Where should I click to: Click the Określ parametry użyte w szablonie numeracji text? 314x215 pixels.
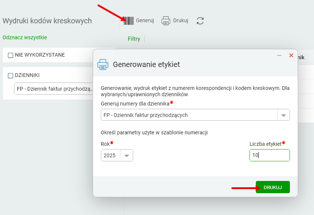coord(154,133)
